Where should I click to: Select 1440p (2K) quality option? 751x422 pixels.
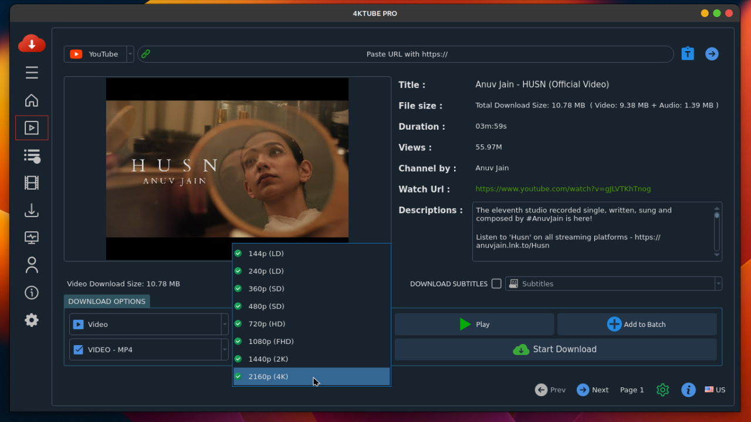coord(312,359)
